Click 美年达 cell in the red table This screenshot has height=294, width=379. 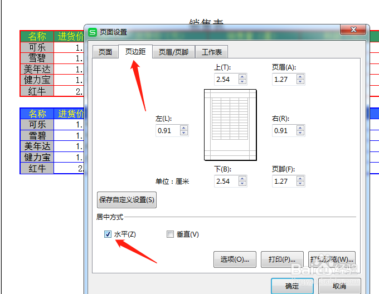(37, 69)
